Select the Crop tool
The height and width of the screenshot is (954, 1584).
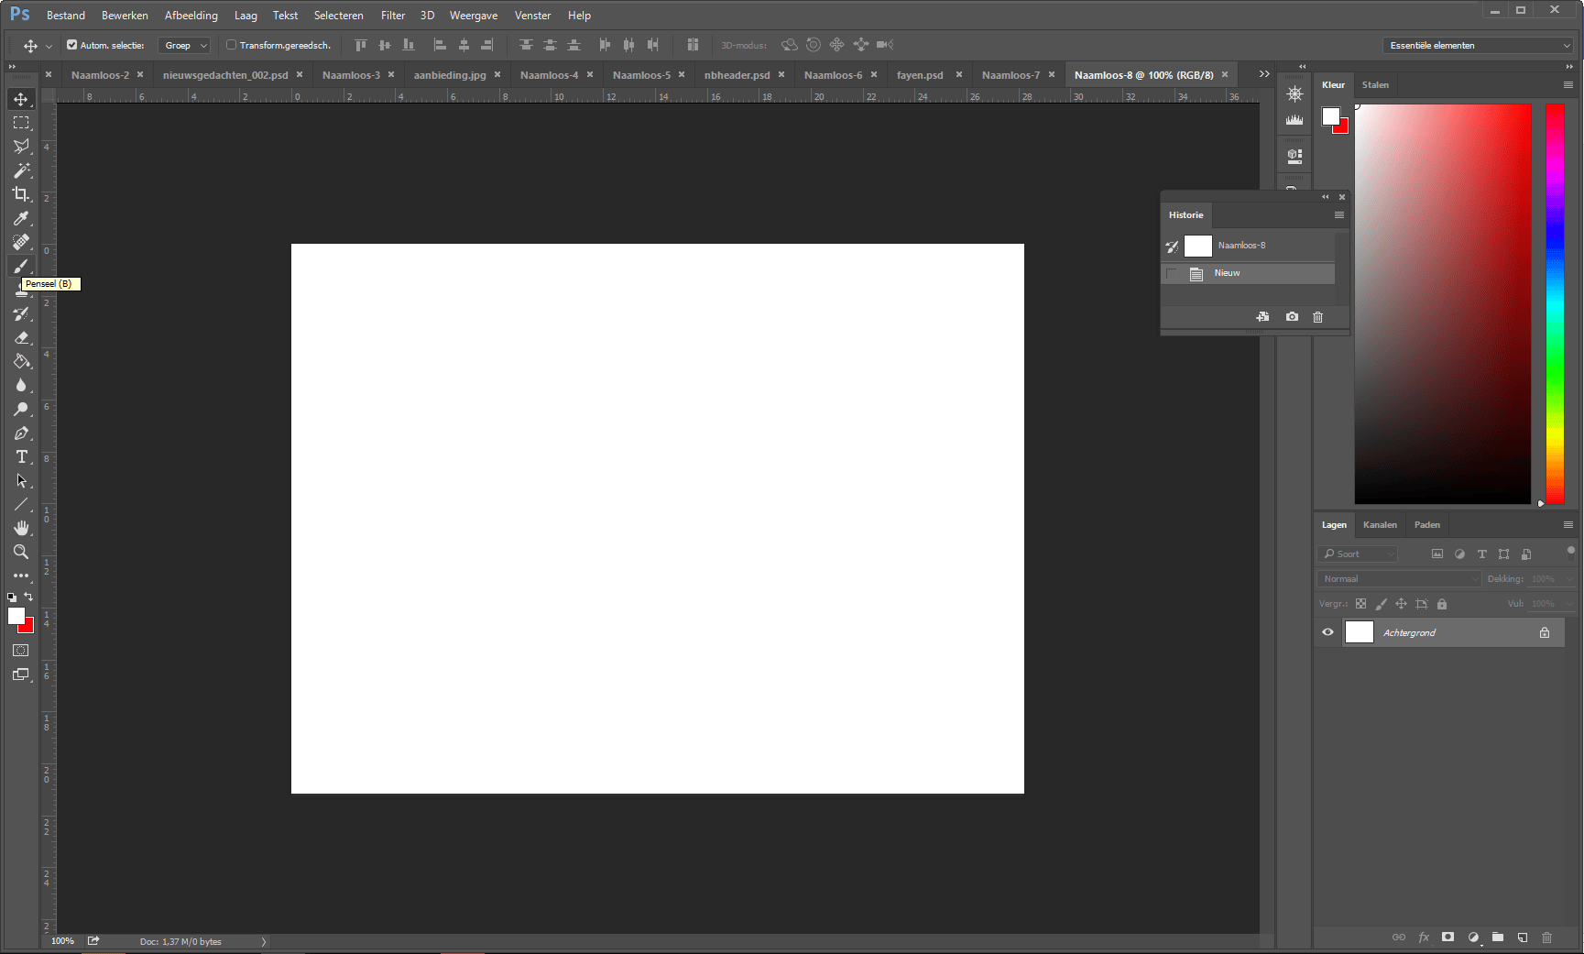20,194
